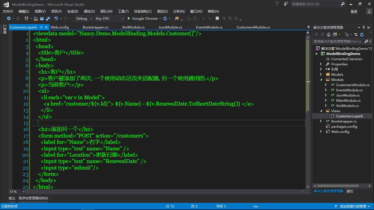Click the Save file floppy icon
374x210 pixels.
[x=42, y=19]
